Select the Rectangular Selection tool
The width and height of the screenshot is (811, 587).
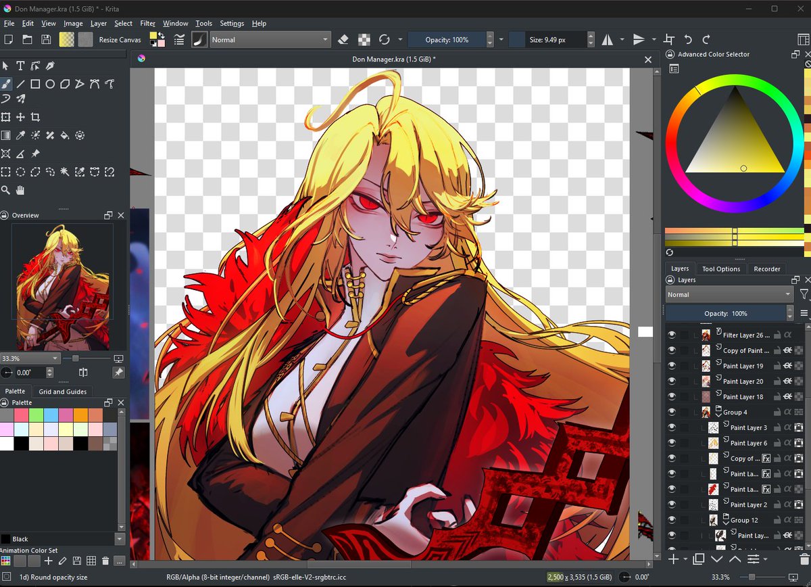[x=6, y=172]
